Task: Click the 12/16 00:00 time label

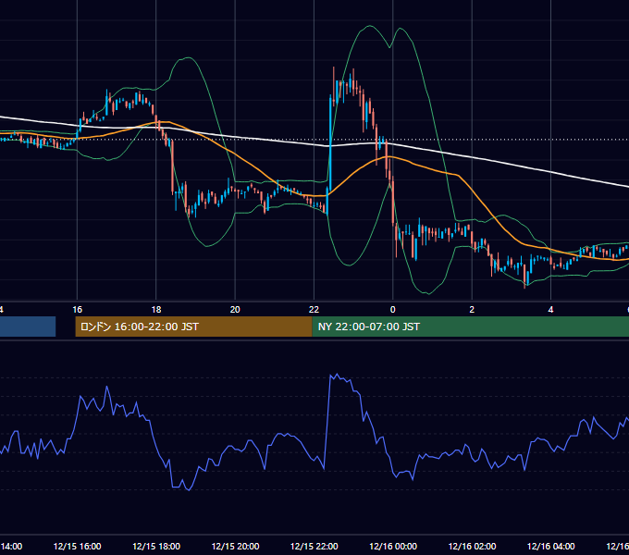Action: coord(393,546)
